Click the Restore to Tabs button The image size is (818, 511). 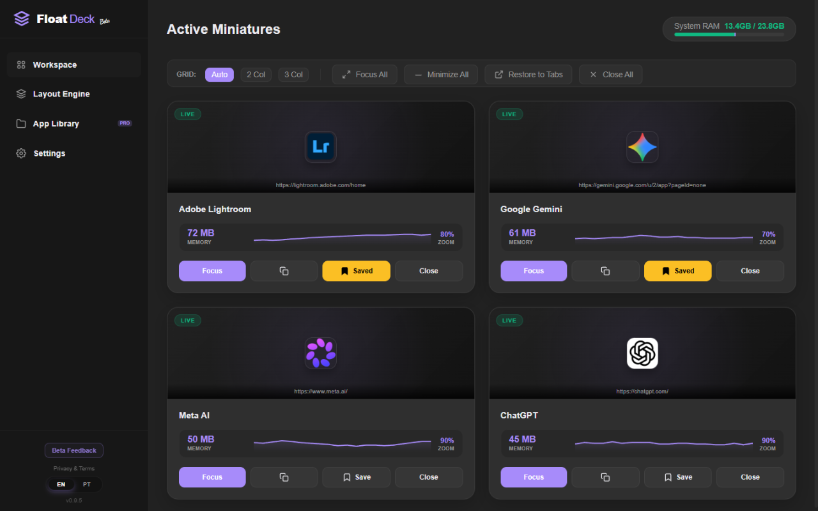coord(529,75)
